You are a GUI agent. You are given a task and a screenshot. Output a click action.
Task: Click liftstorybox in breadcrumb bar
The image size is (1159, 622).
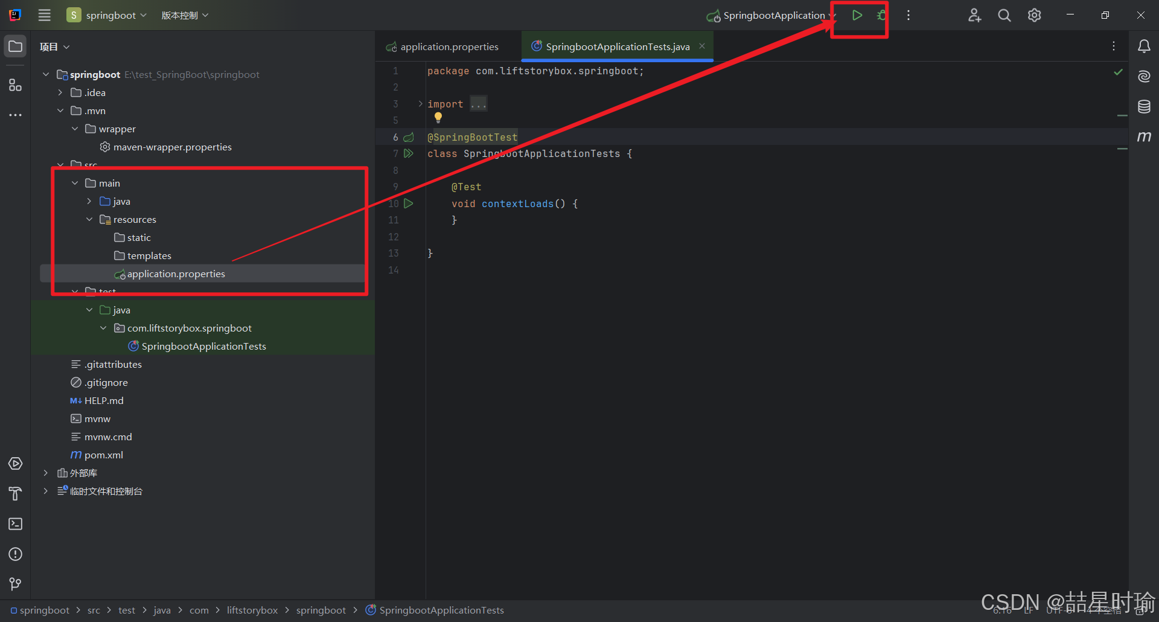pos(252,610)
